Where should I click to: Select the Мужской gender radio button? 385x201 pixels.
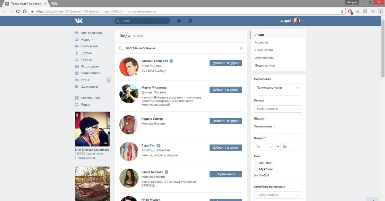(x=256, y=169)
